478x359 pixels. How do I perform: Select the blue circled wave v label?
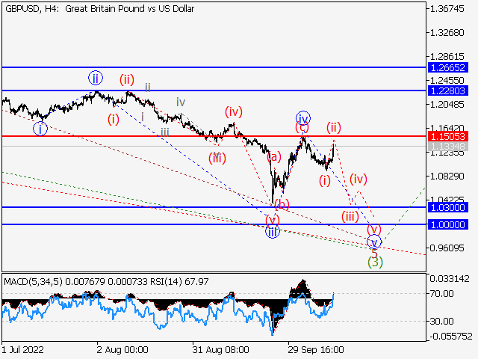[x=373, y=242]
